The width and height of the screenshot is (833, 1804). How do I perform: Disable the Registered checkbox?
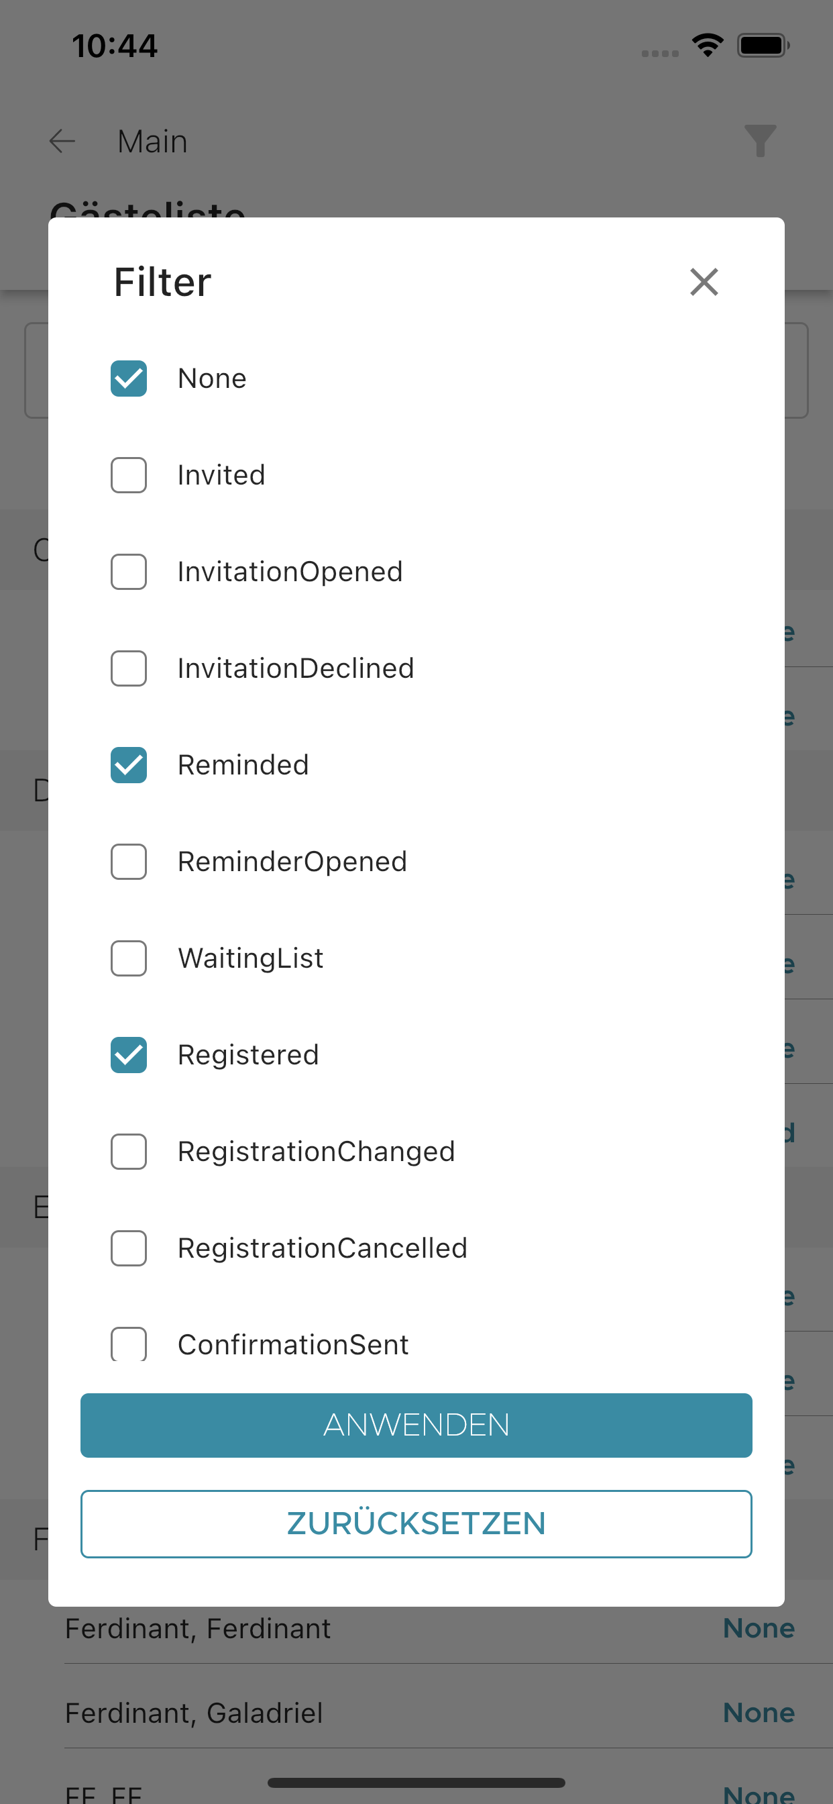(129, 1056)
